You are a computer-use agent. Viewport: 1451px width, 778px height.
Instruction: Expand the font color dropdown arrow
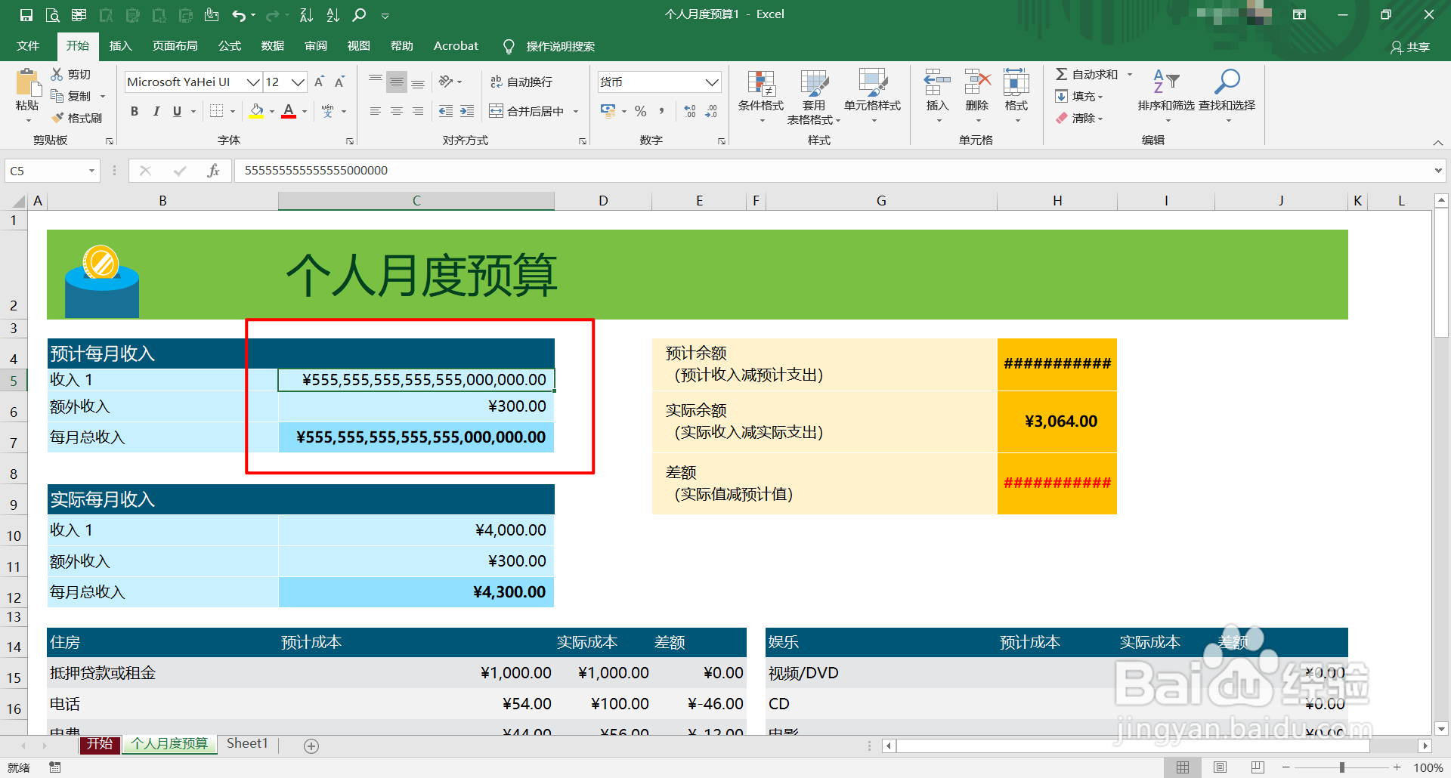point(303,111)
